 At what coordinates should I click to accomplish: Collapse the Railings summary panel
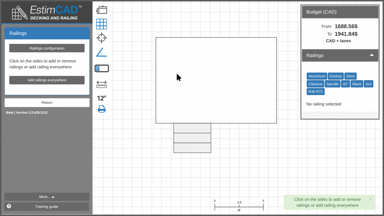tap(372, 55)
